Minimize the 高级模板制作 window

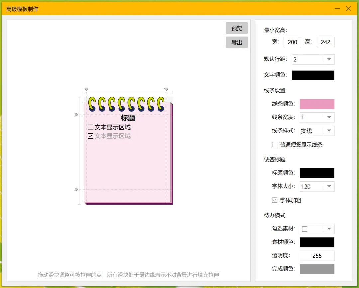click(x=337, y=9)
